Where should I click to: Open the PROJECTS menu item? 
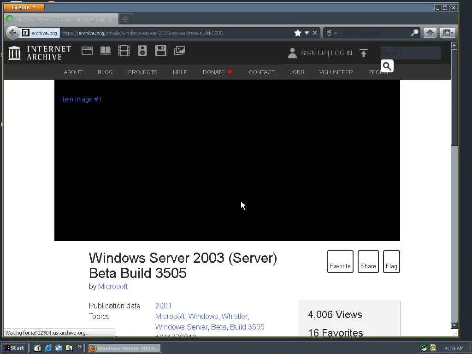click(x=143, y=72)
